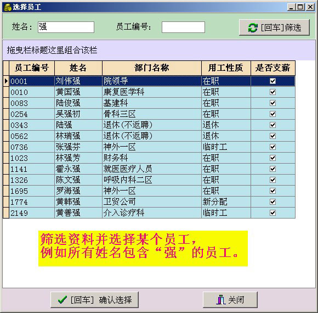Viewport: 318px width, 313px height.
Task: Select employee number 0562 cell
Action: [x=32, y=136]
